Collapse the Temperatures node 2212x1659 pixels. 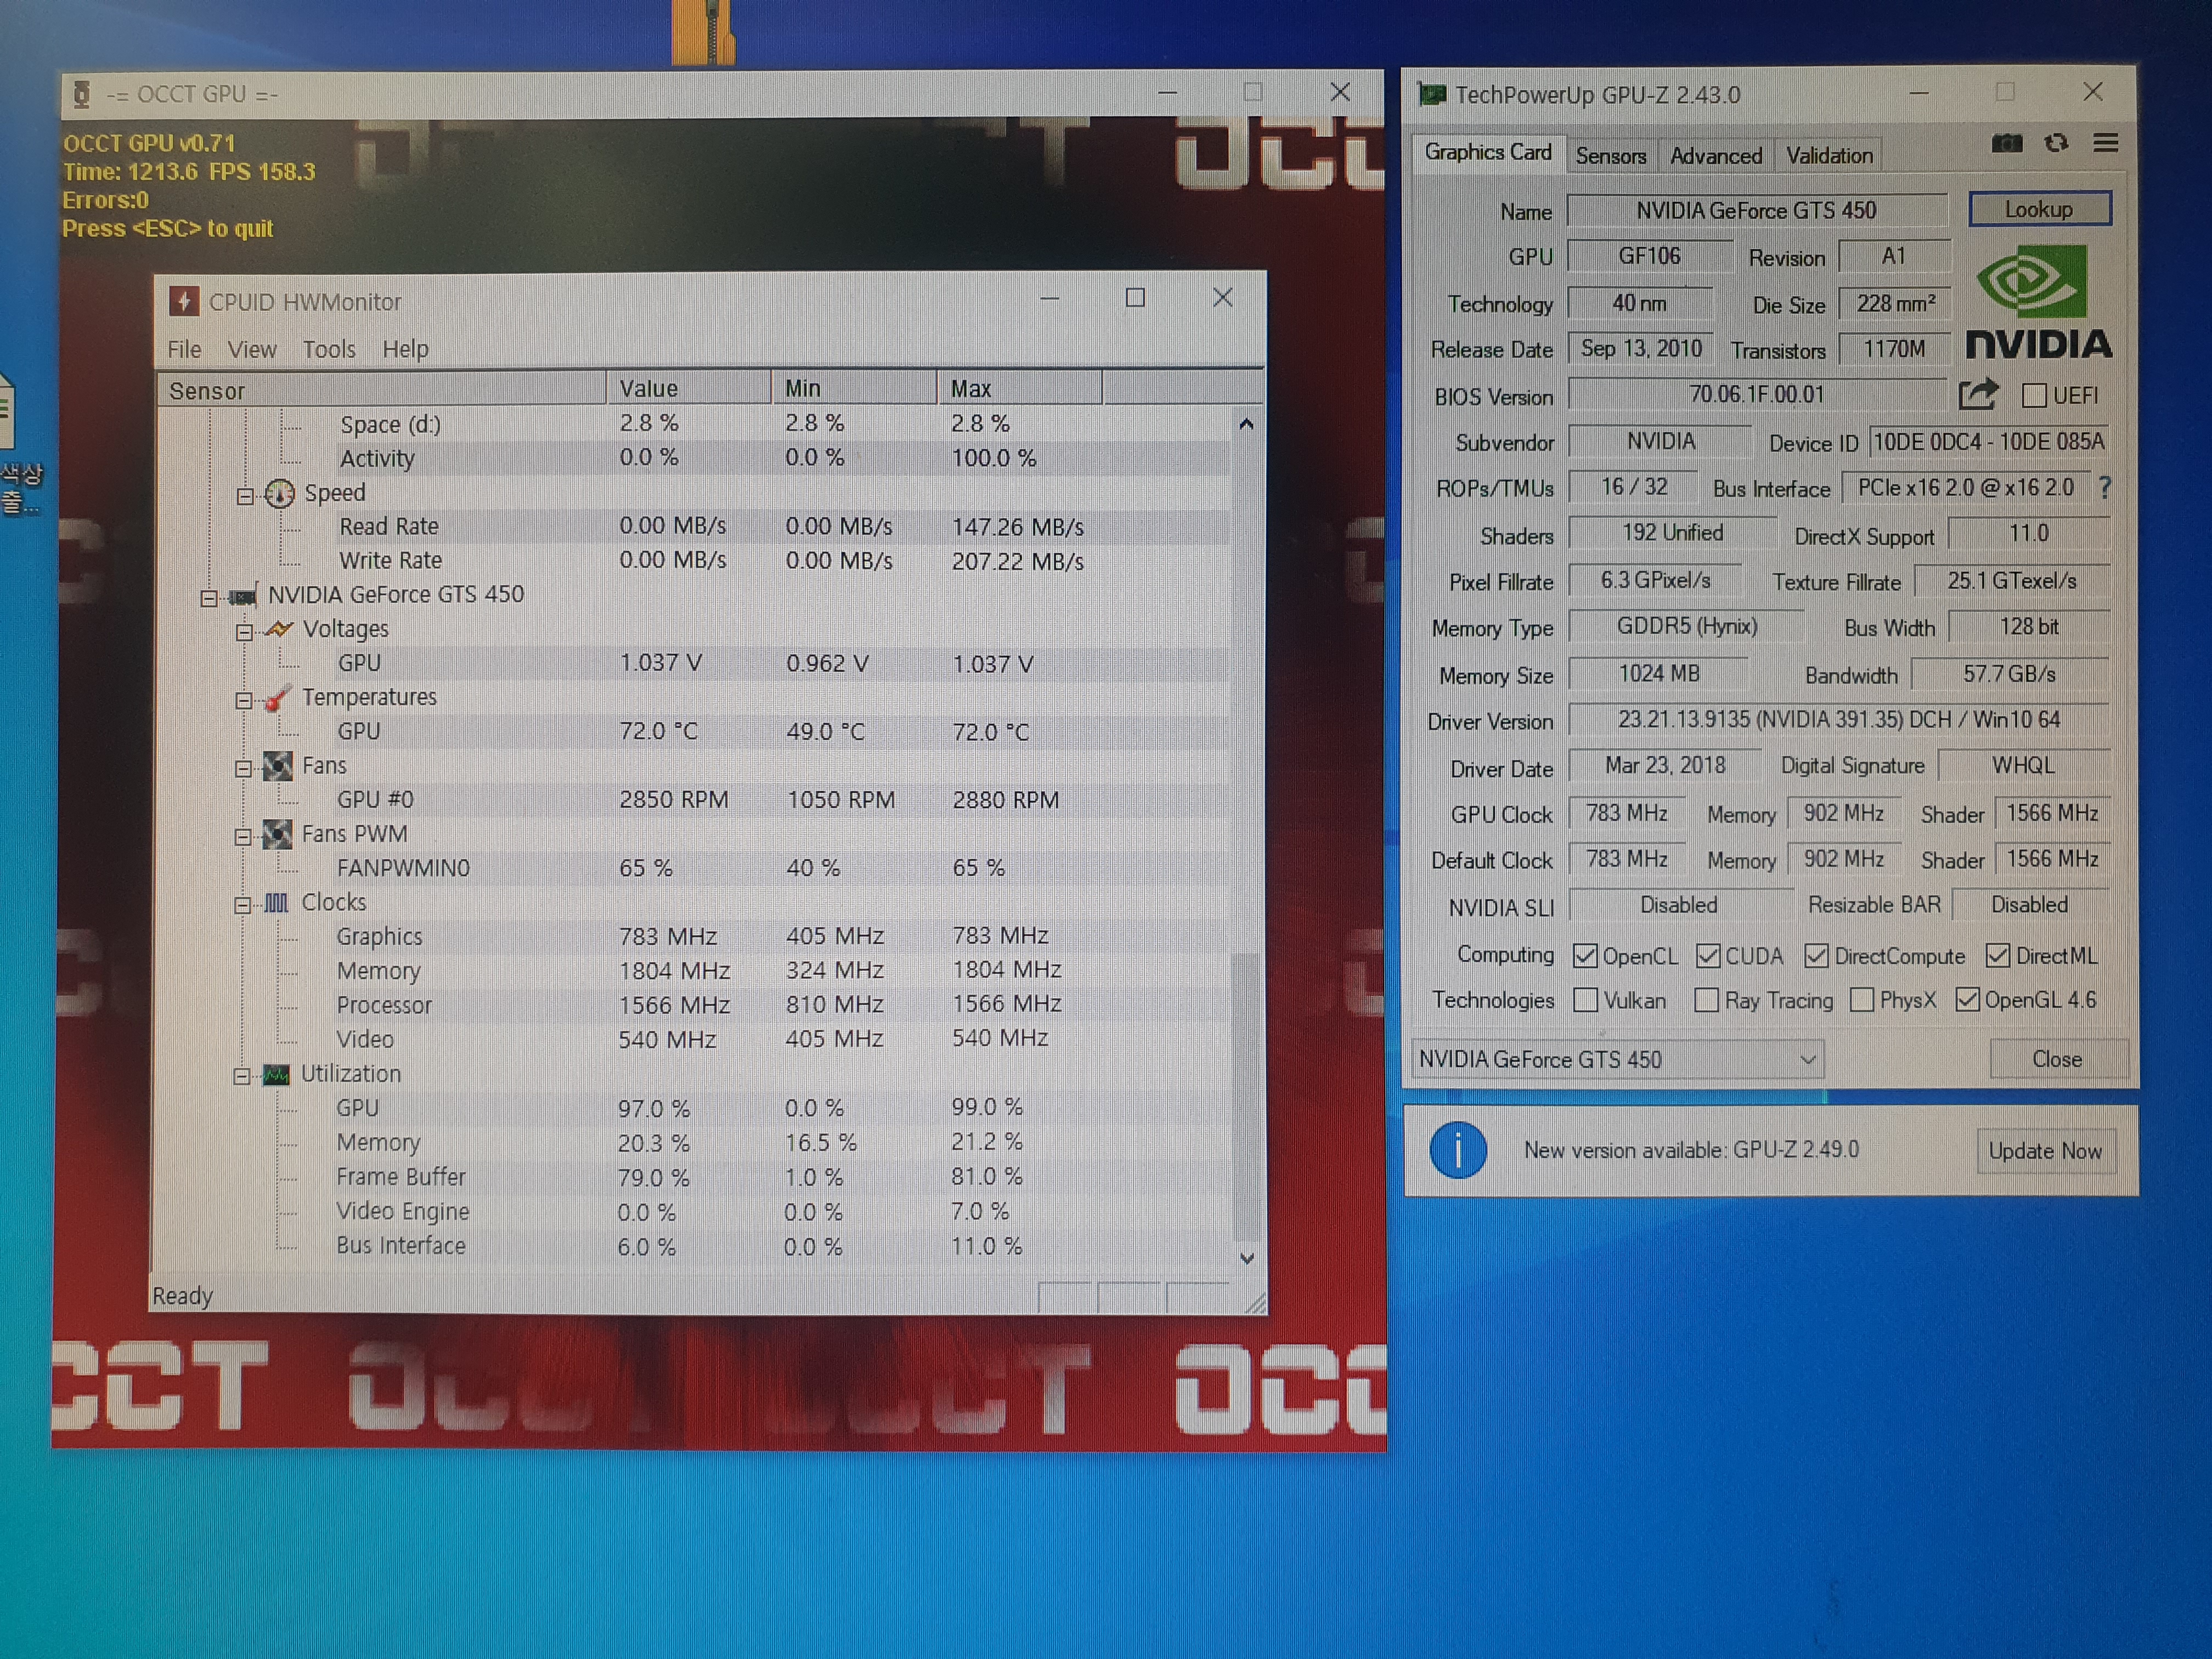[243, 700]
